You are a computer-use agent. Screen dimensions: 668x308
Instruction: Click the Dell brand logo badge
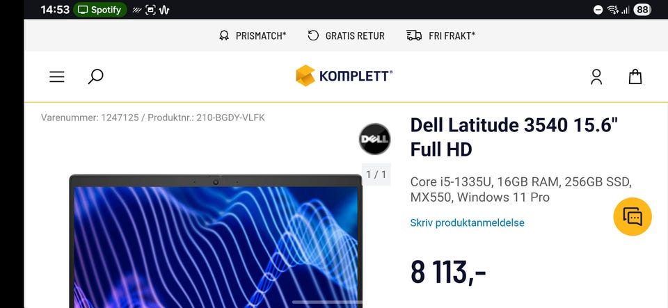point(374,138)
